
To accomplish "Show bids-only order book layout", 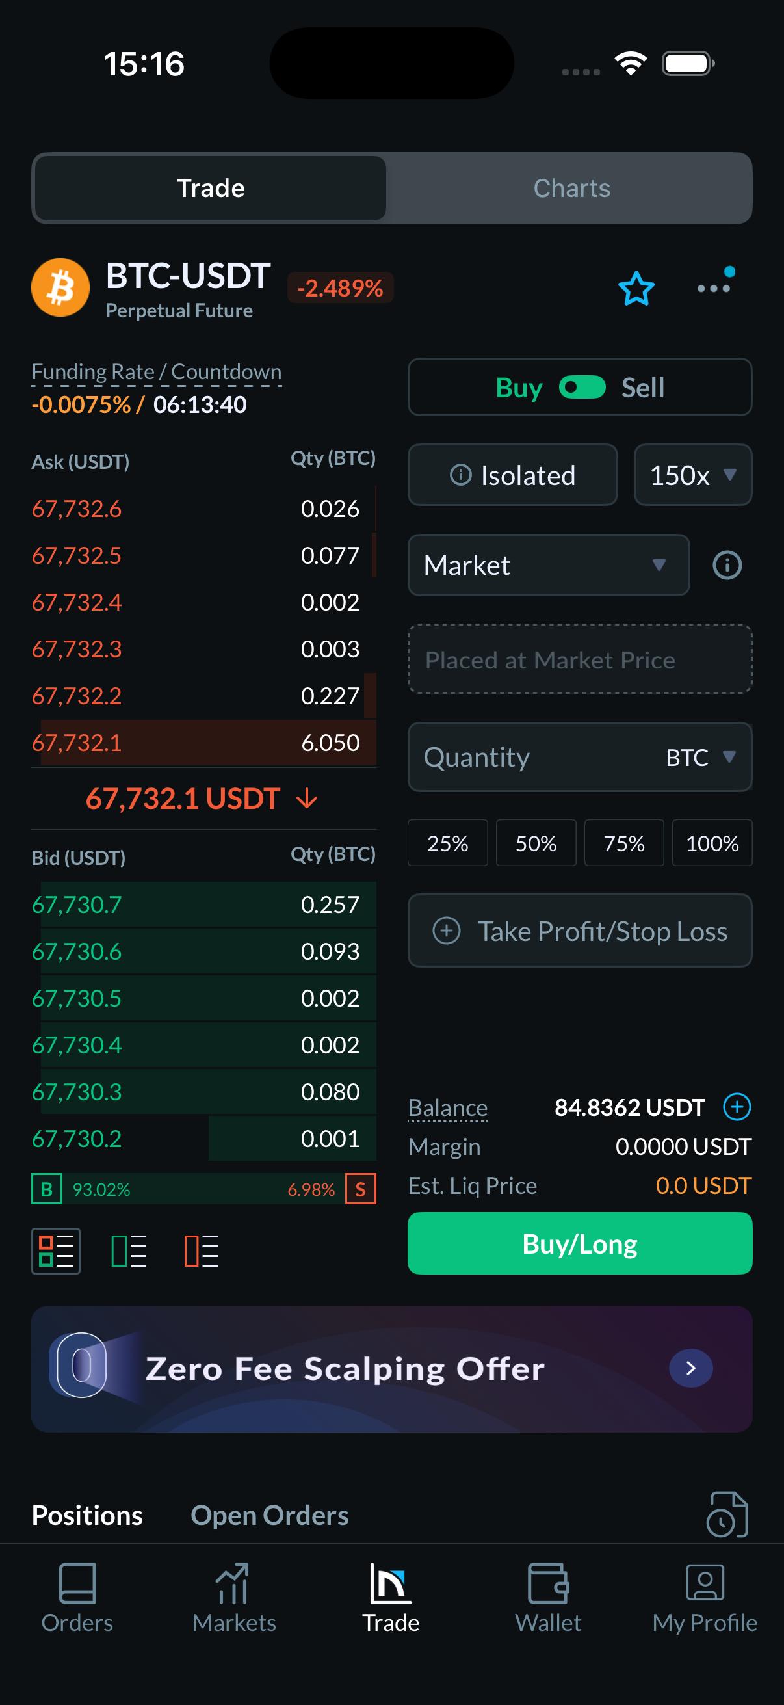I will (129, 1251).
